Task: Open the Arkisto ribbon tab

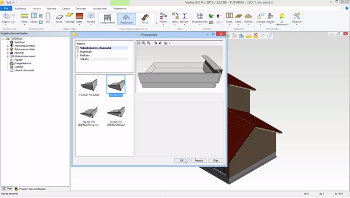Action: point(37,8)
